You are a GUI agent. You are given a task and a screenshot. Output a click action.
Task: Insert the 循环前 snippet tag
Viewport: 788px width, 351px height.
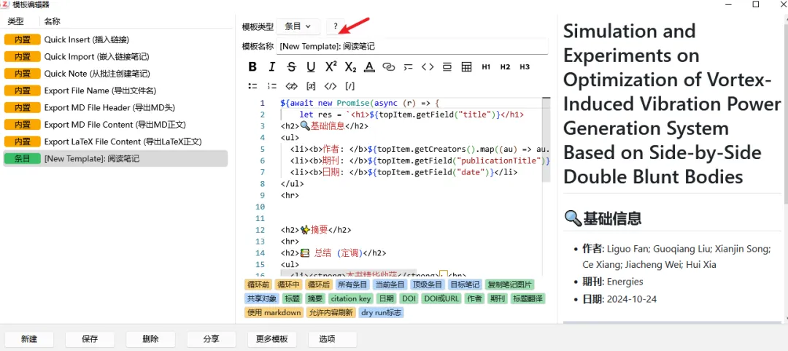[x=258, y=285]
